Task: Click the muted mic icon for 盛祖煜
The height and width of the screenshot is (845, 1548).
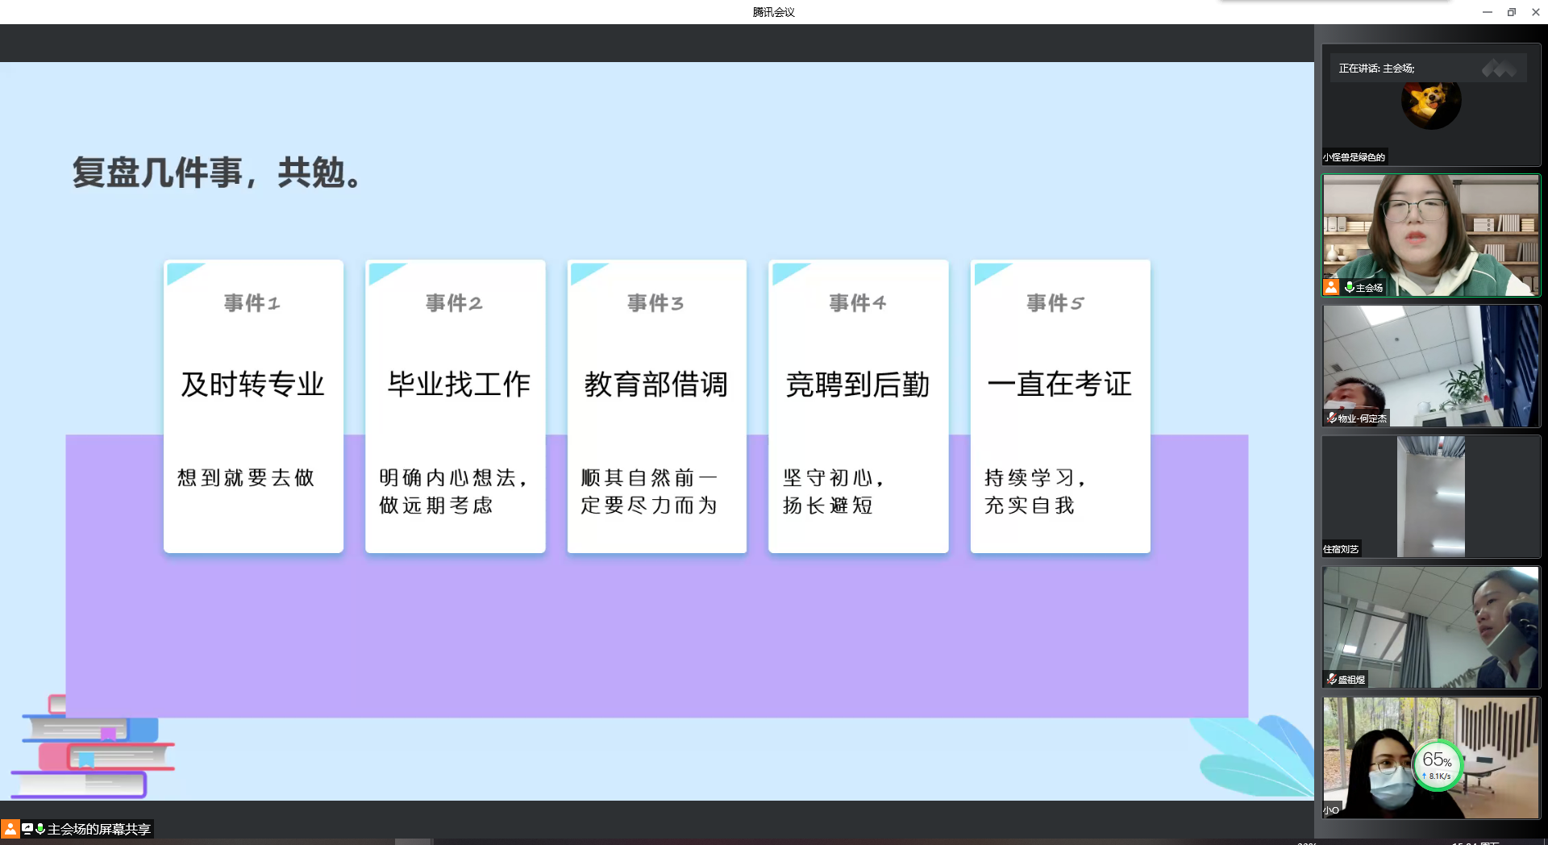Action: [x=1332, y=679]
